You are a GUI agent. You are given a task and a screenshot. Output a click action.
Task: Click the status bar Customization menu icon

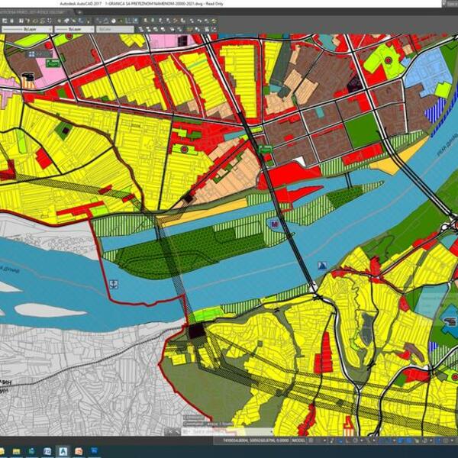coord(453,440)
